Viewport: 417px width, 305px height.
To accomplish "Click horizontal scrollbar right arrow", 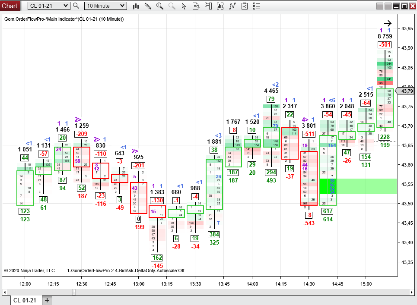I will click(412, 292).
